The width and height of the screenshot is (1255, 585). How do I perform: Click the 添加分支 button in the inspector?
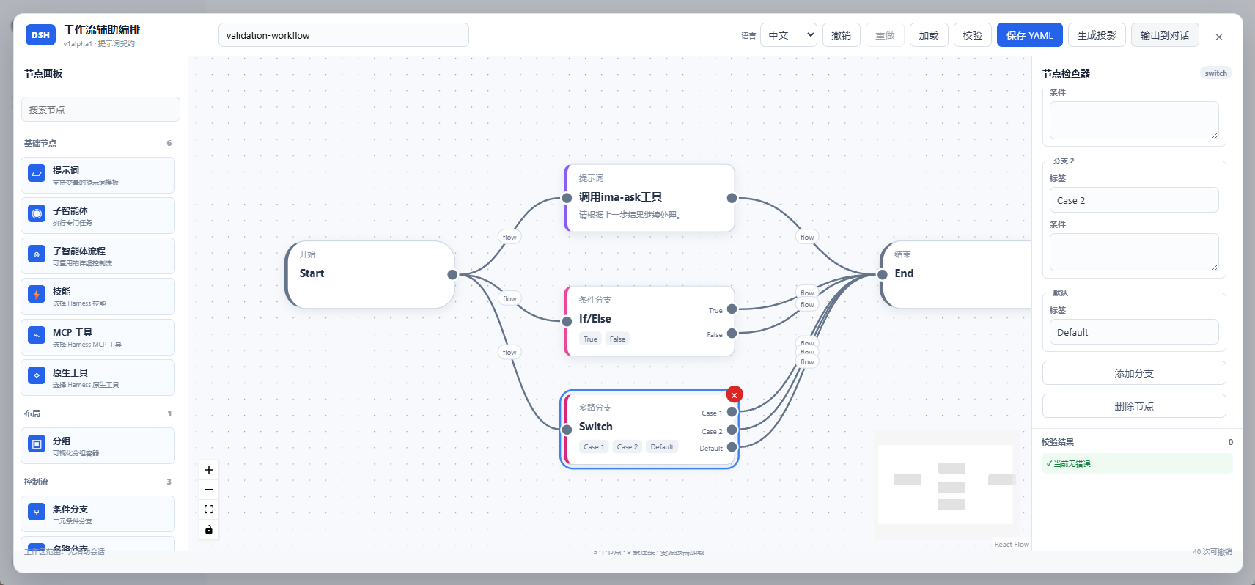click(x=1134, y=373)
